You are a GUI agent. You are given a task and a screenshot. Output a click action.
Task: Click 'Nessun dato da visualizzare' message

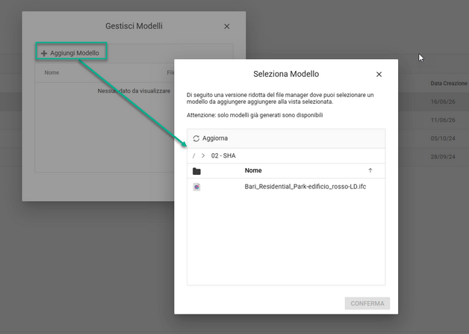pyautogui.click(x=134, y=90)
